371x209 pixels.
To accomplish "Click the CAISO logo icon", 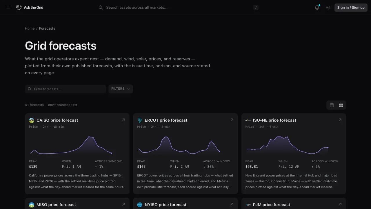I will [x=32, y=120].
